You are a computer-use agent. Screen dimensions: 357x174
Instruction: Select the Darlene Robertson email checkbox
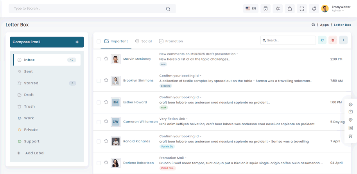(x=99, y=163)
